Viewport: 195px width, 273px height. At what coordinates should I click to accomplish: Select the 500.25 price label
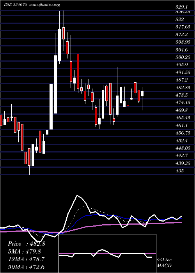point(183,57)
